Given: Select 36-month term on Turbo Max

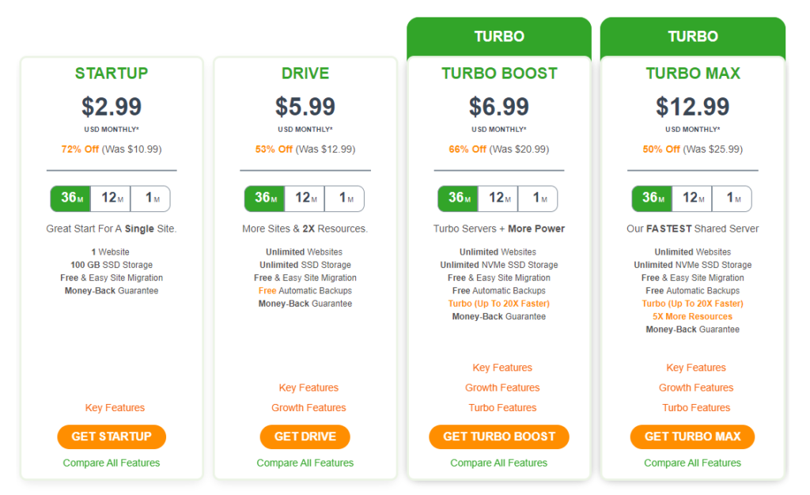Looking at the screenshot, I should 652,198.
